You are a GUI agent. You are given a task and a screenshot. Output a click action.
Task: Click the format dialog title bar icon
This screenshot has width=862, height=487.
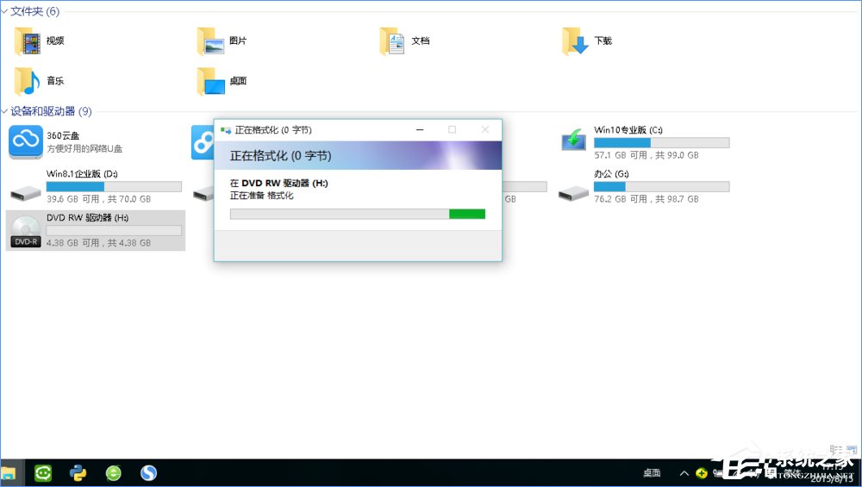click(225, 130)
